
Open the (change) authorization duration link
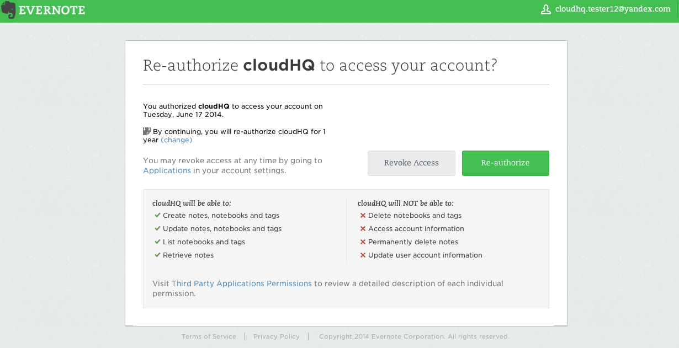pyautogui.click(x=177, y=140)
